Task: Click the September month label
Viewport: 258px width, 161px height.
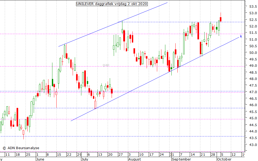Action: click(x=181, y=159)
